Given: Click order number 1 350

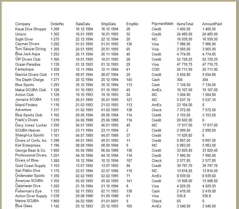Looking at the screenshot, I should (x=55, y=176).
